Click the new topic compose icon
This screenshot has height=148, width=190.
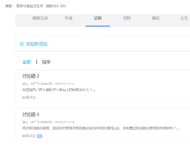point(22,44)
